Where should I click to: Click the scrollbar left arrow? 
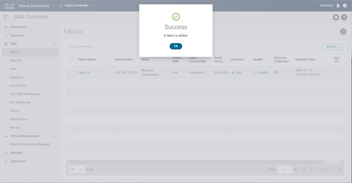[68, 162]
